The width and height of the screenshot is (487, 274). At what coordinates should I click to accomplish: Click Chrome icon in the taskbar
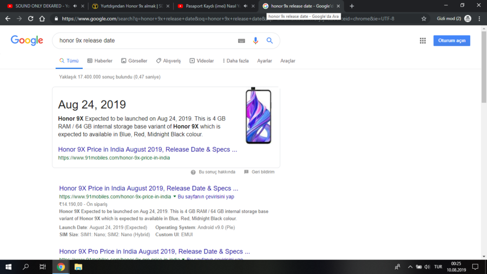(61, 267)
